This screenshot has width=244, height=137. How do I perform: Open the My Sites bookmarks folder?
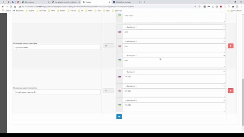click(30, 11)
